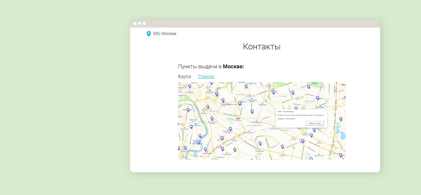Switch to the 'Карта' view
This screenshot has width=421, height=195.
184,76
